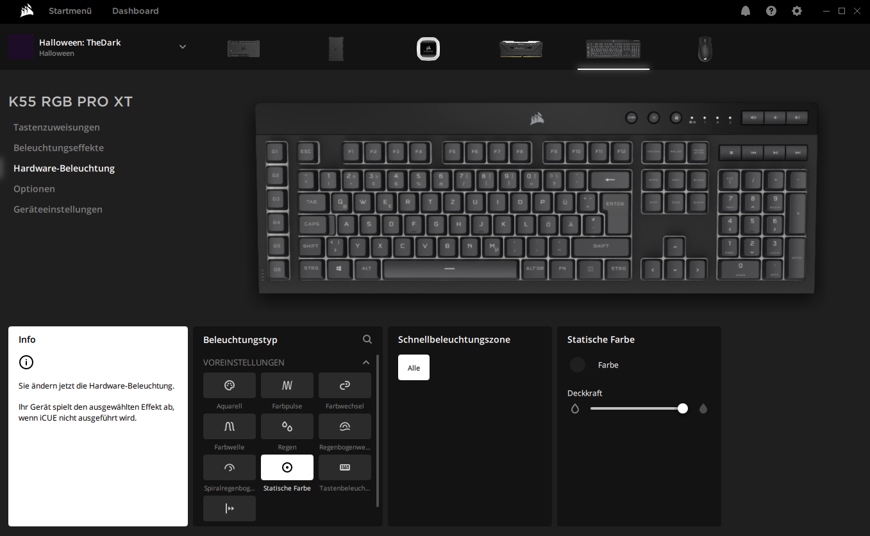Open the Farbe color swatch
The height and width of the screenshot is (536, 870).
[x=578, y=365]
